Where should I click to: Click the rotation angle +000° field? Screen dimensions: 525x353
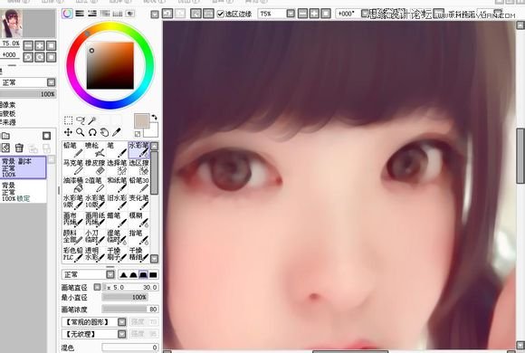tap(348, 14)
